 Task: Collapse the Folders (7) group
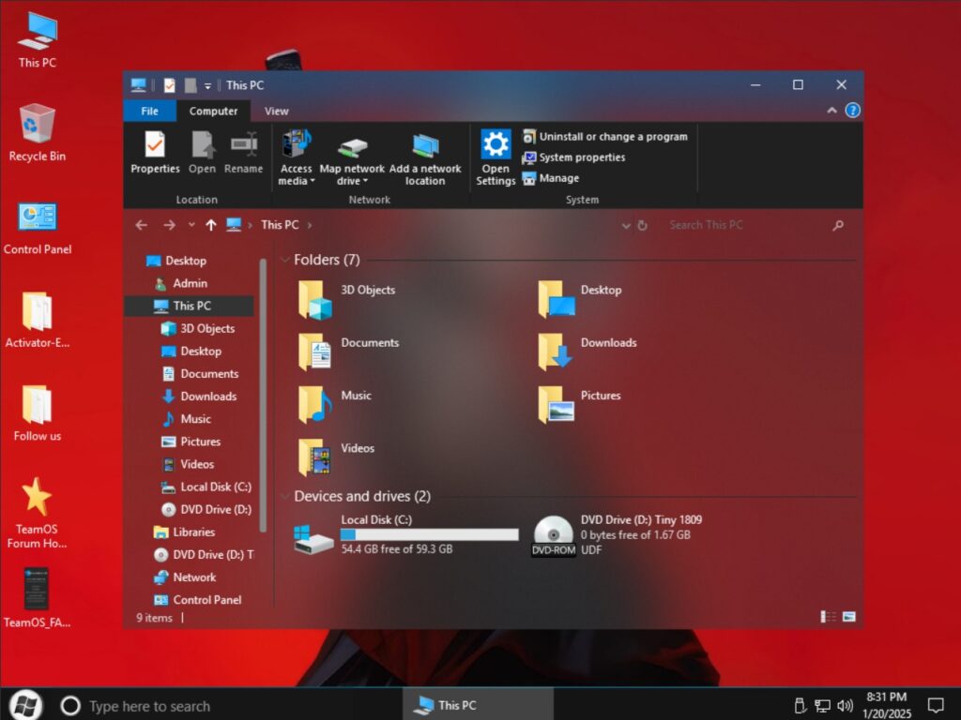tap(285, 260)
